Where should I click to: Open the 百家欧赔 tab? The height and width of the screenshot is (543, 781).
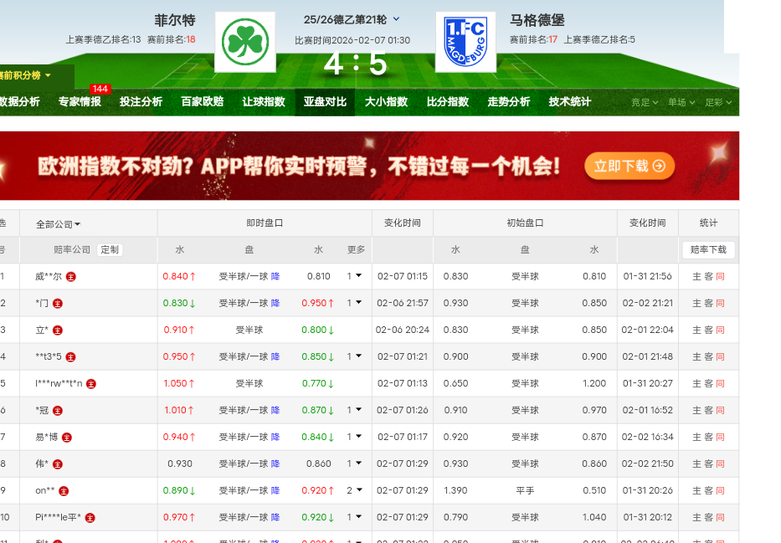click(203, 102)
